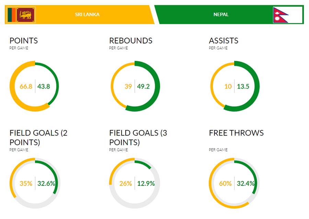Click Sri Lanka's 60% free throws value
Viewport: 309px width, 219px height.
[x=225, y=184]
